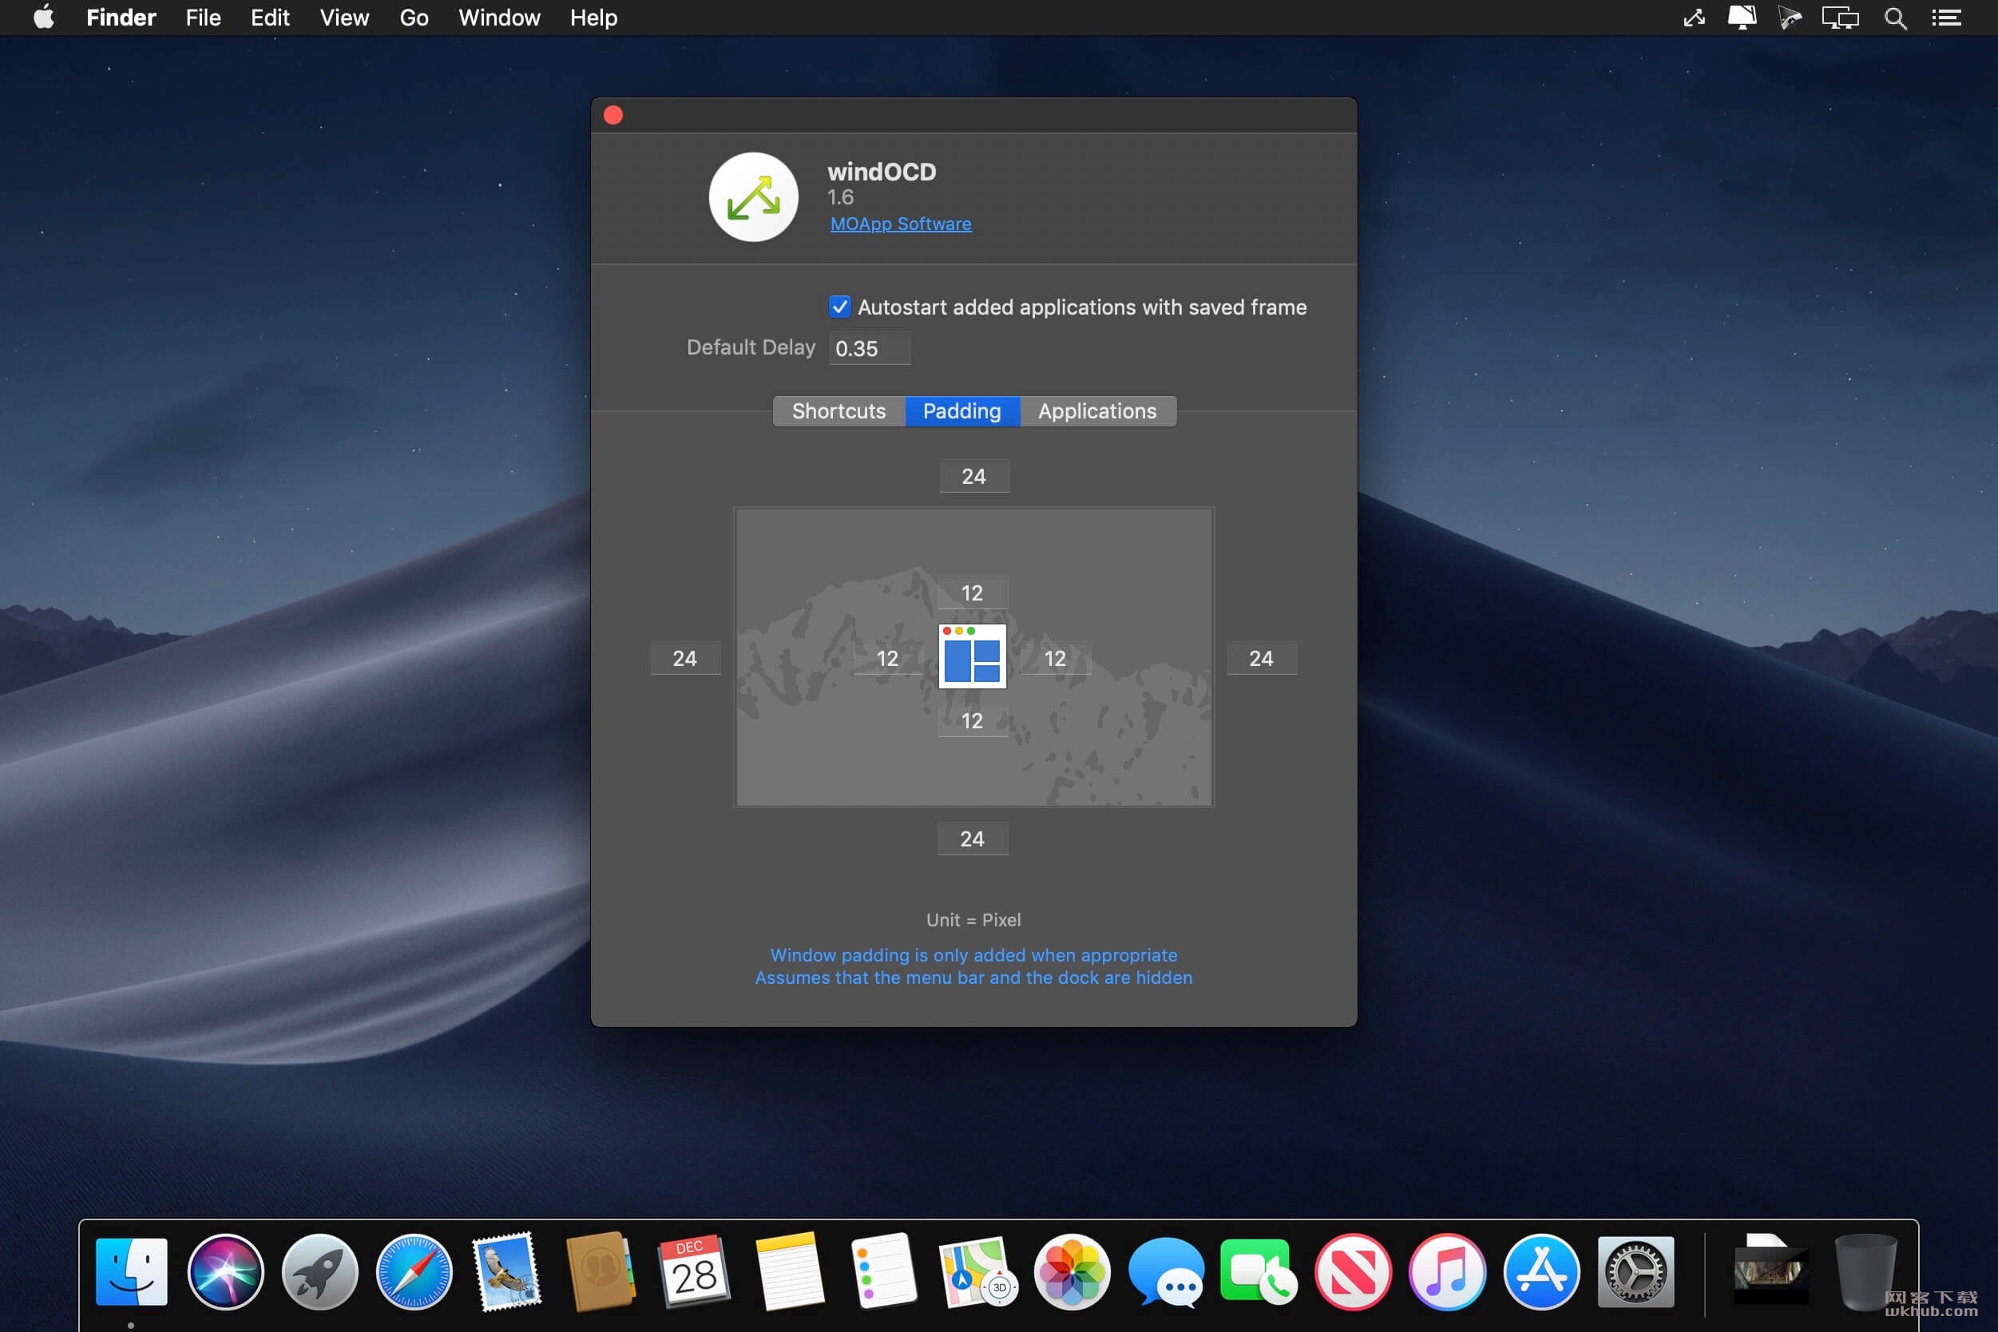Open App Store in dock
Screen dimensions: 1998x1332
click(x=1542, y=1271)
